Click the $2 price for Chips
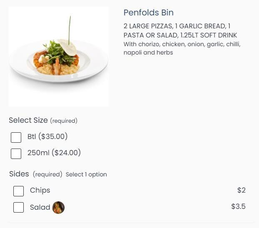259x228 pixels. 242,190
